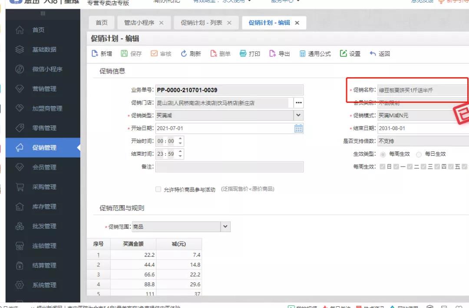Enable 允许特价商品参与活动 checkbox
The height and width of the screenshot is (308, 469).
159,188
